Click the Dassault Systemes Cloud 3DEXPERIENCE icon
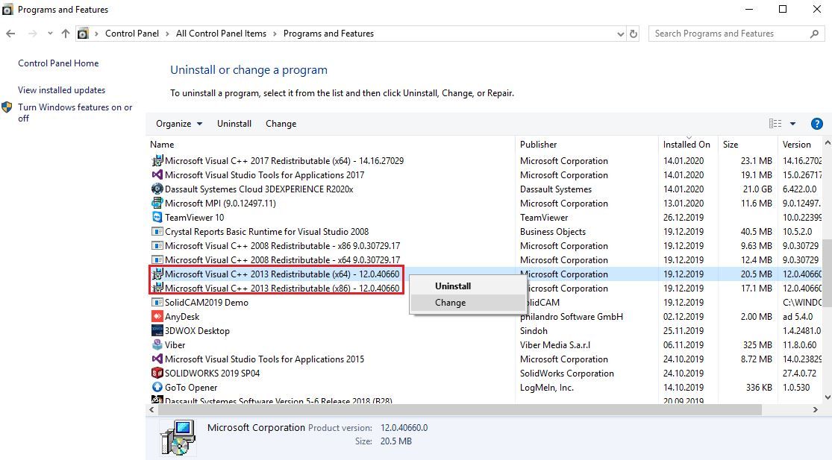832x460 pixels. click(x=157, y=189)
